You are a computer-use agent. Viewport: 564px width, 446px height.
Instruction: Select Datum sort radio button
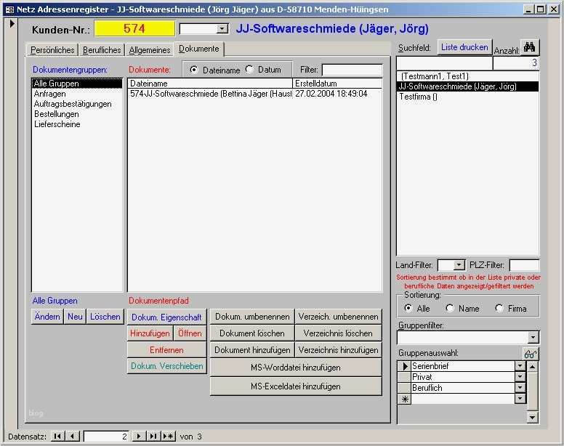[x=249, y=69]
